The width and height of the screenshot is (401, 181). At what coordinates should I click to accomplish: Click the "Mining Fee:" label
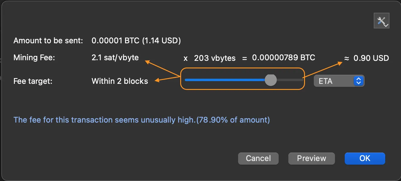pyautogui.click(x=34, y=58)
